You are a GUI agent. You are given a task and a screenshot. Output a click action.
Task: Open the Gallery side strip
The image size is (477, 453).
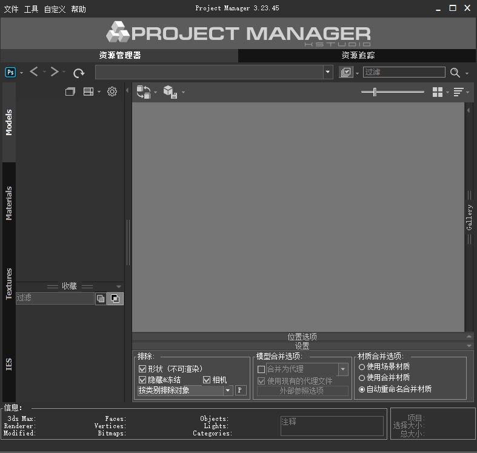point(469,217)
